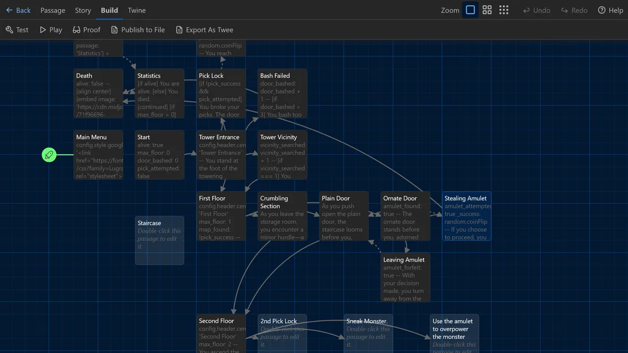Click the green start link badge
Viewport: 628px width, 353px height.
49,155
